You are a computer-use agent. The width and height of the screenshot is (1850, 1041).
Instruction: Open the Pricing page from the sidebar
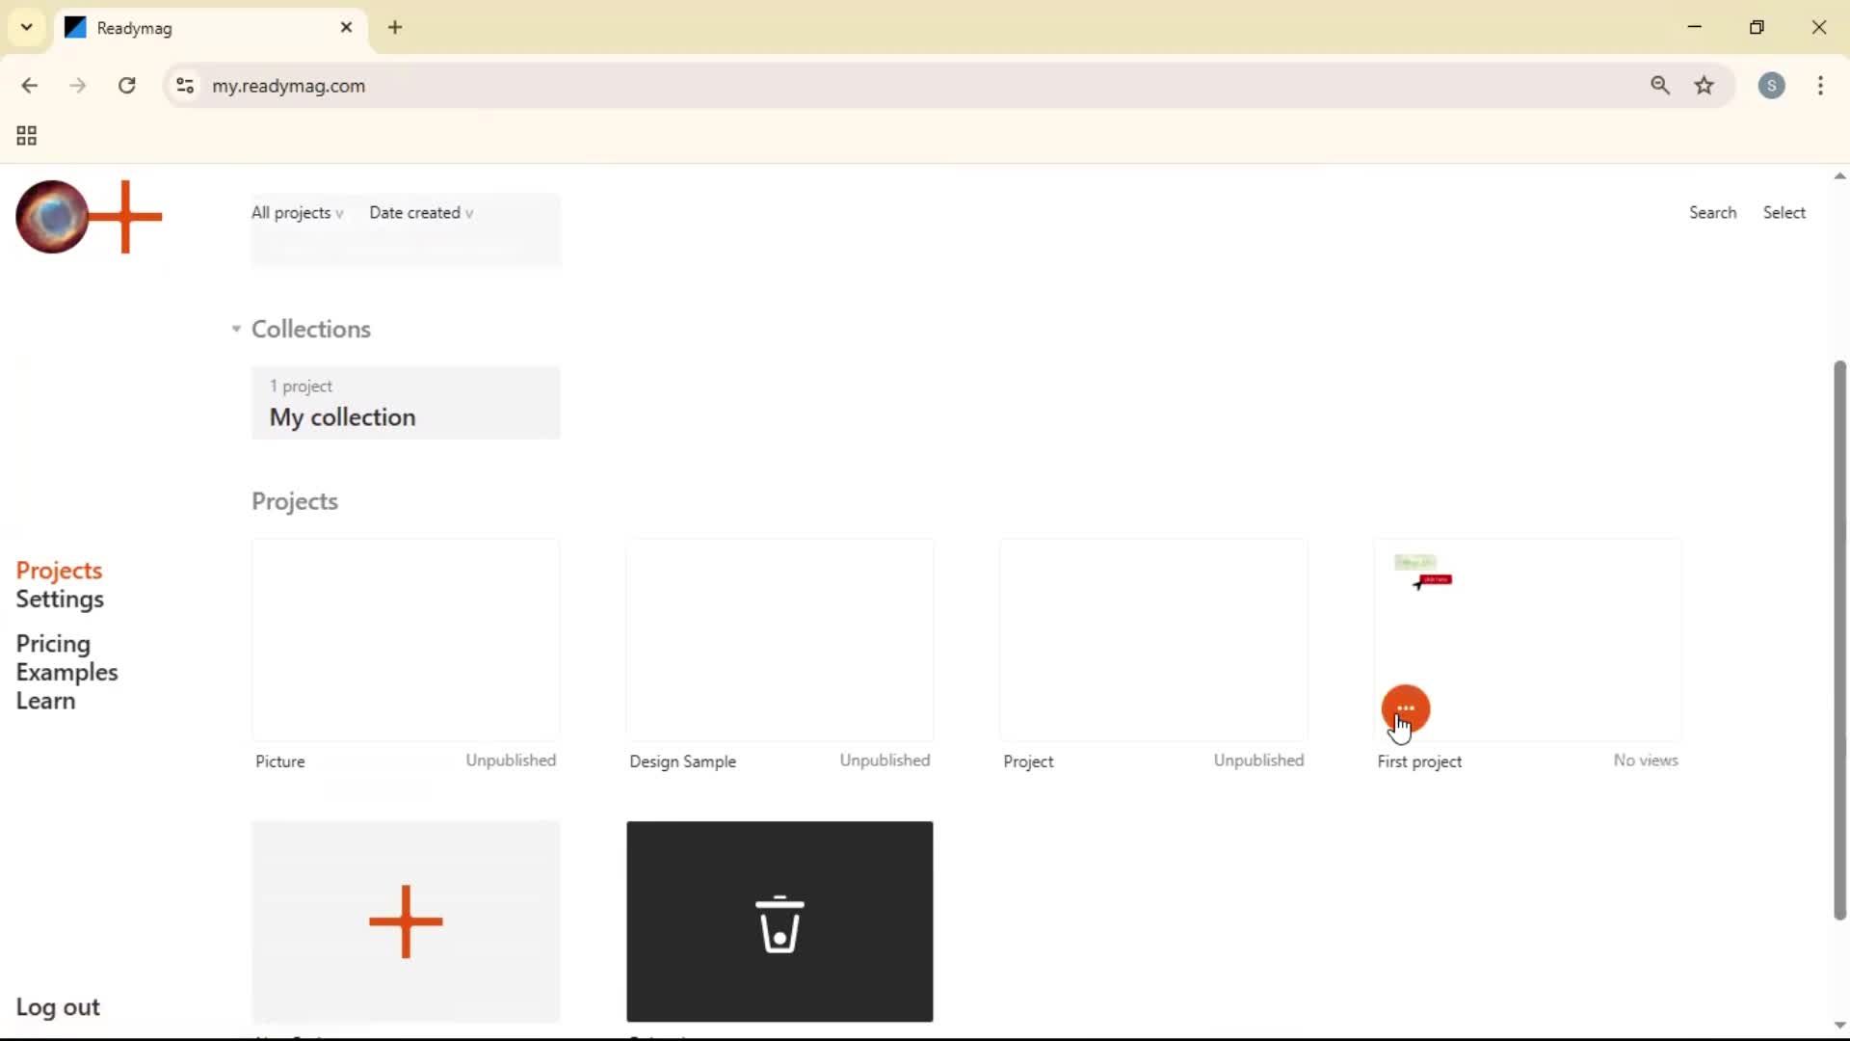pyautogui.click(x=53, y=644)
